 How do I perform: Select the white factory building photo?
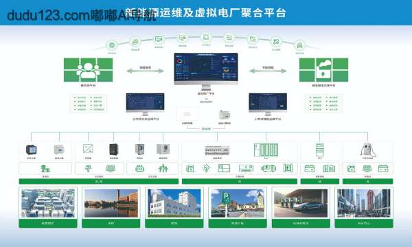[174, 203]
